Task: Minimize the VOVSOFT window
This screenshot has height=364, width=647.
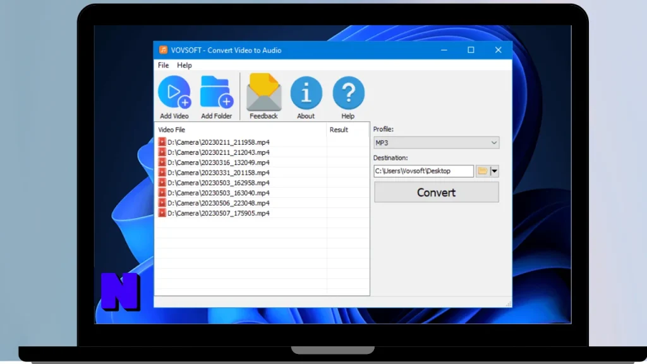Action: pos(444,50)
